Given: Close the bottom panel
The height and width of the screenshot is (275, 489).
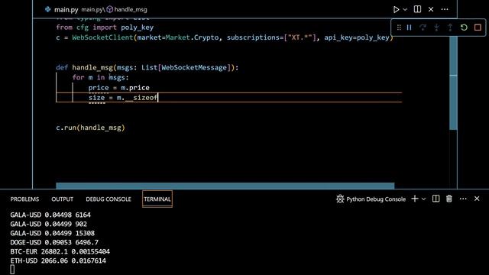Looking at the screenshot, I should click(477, 199).
